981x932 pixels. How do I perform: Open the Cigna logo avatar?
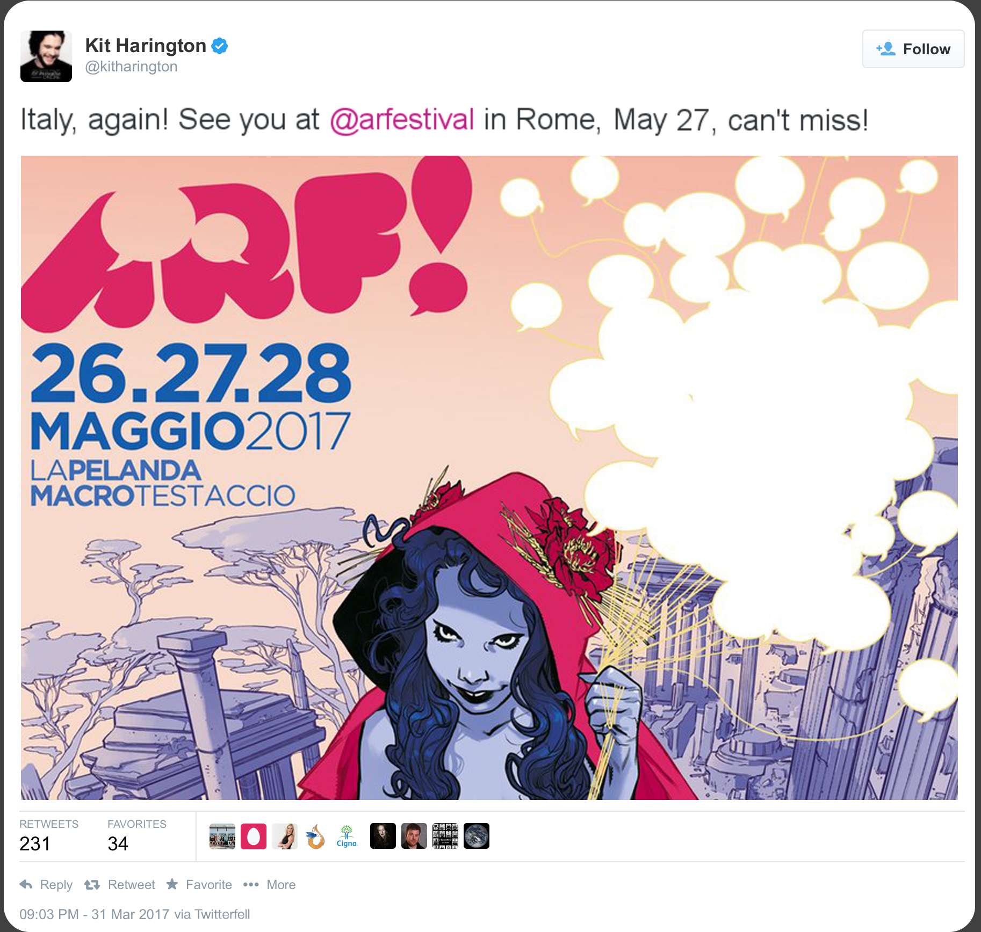point(347,836)
